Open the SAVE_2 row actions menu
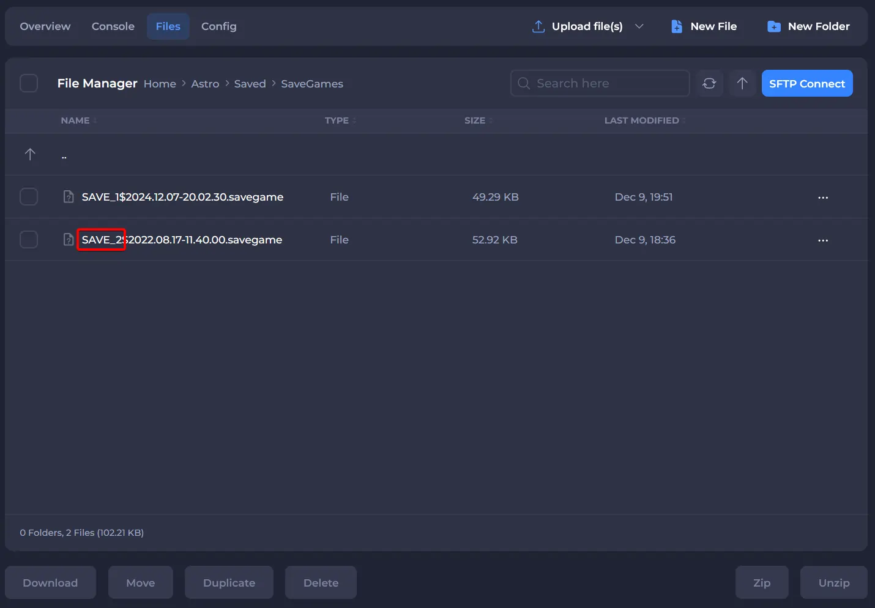The height and width of the screenshot is (608, 875). [x=823, y=240]
